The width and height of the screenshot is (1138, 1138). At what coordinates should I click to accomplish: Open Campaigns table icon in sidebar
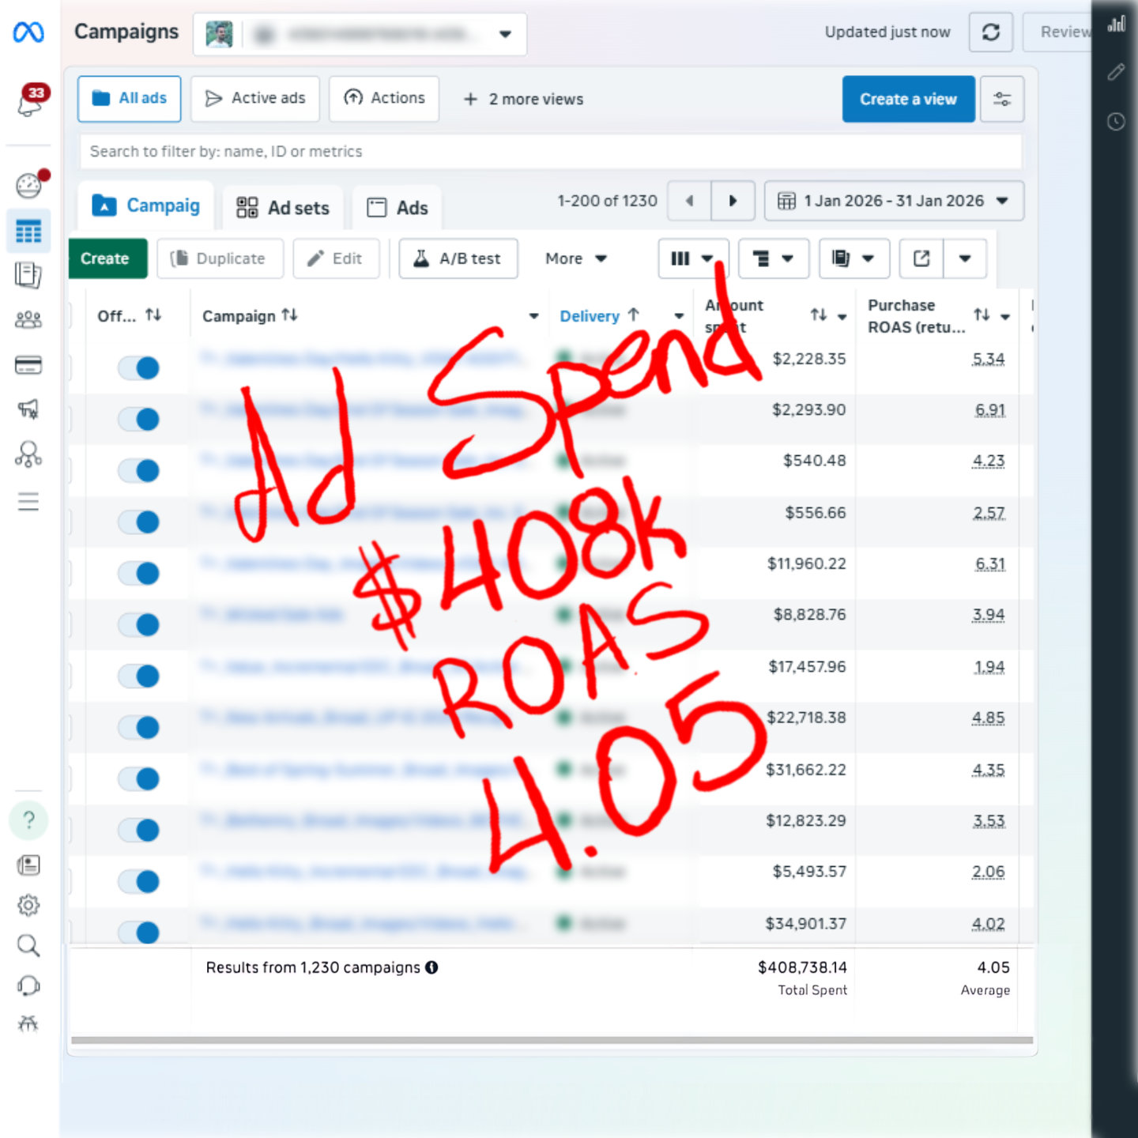[x=28, y=231]
